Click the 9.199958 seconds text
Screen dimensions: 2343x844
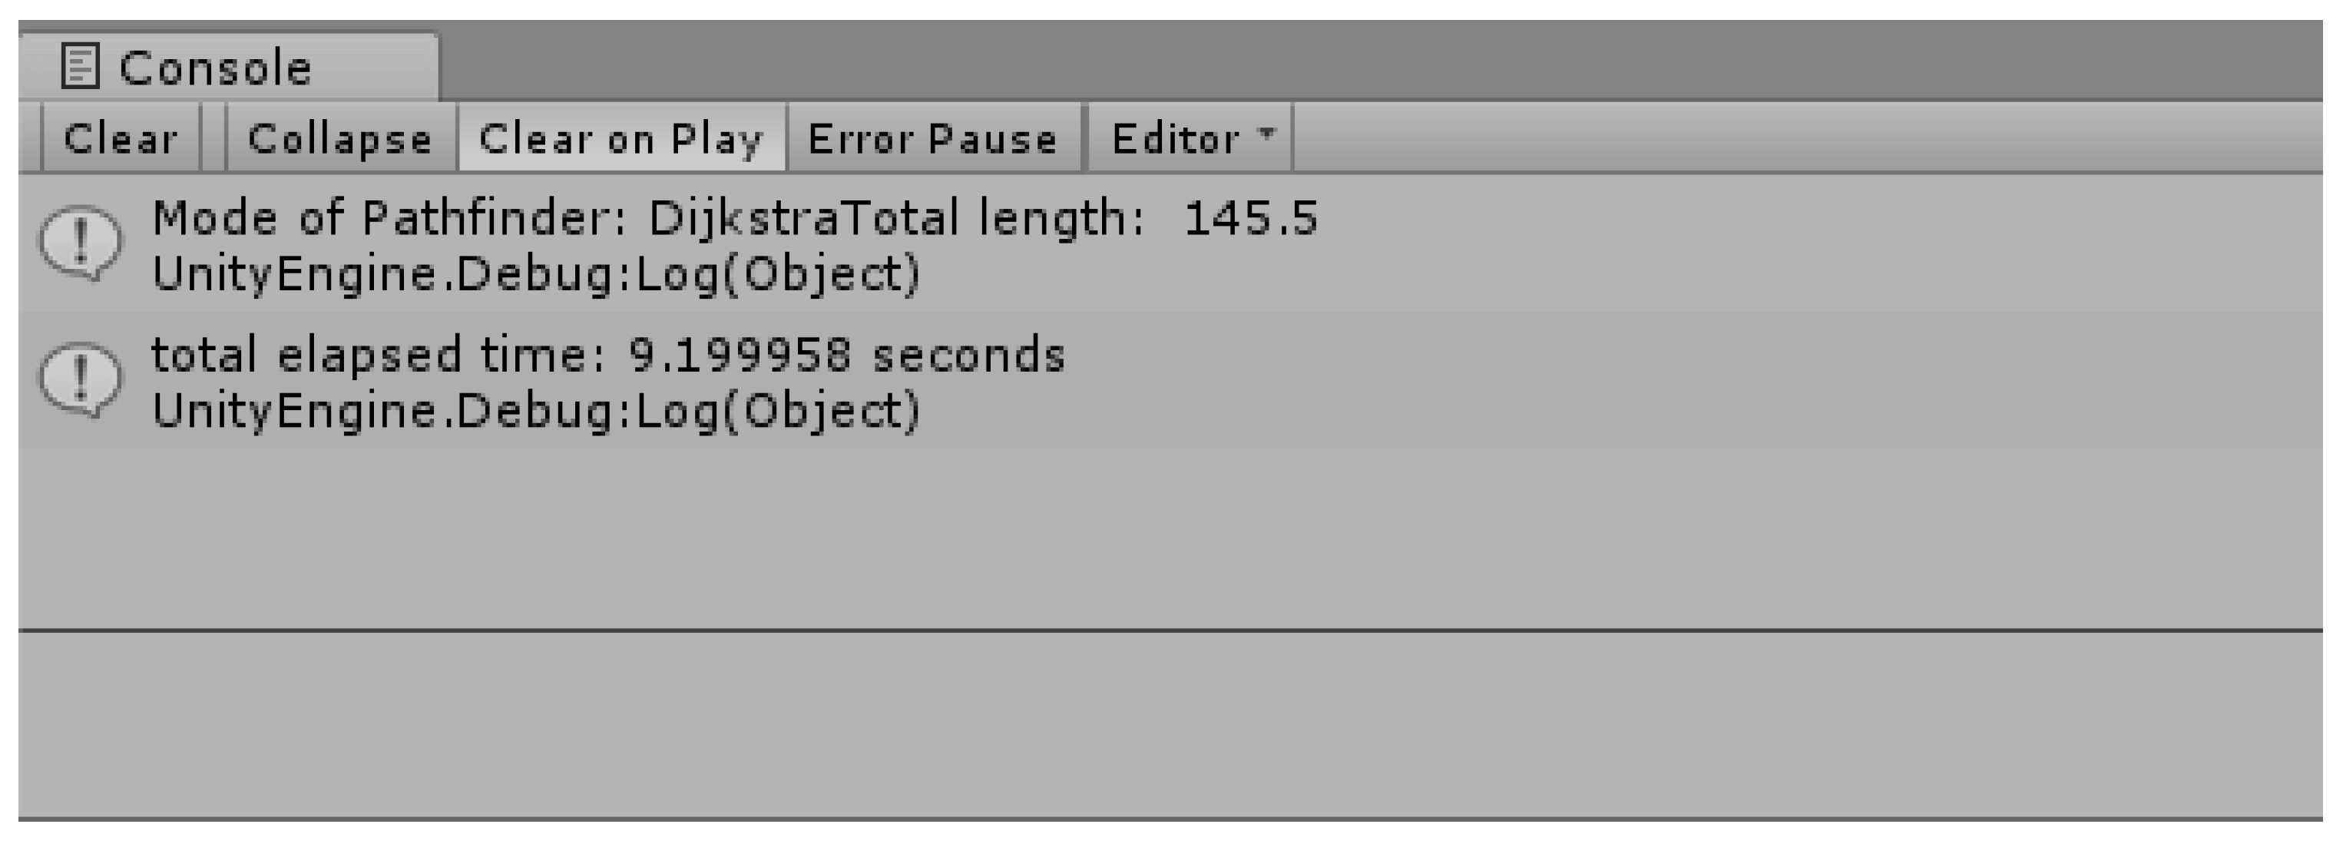pyautogui.click(x=846, y=356)
